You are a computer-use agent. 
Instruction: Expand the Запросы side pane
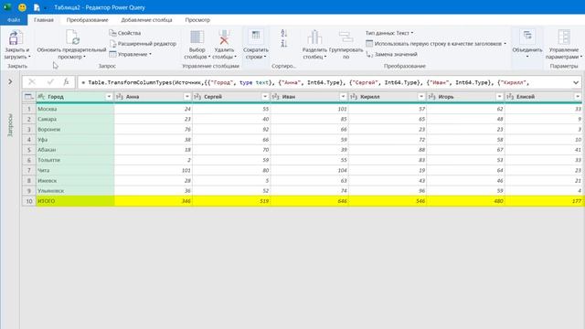10,81
